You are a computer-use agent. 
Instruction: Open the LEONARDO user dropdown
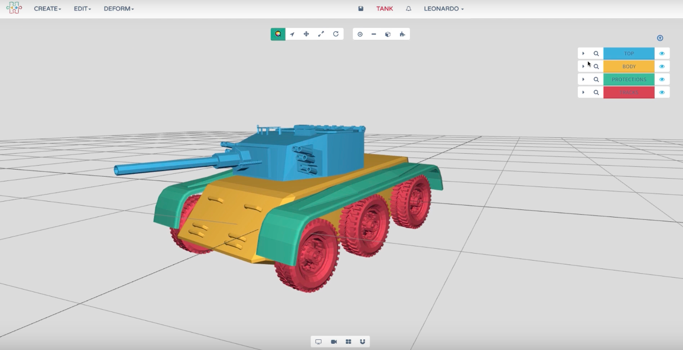coord(444,9)
